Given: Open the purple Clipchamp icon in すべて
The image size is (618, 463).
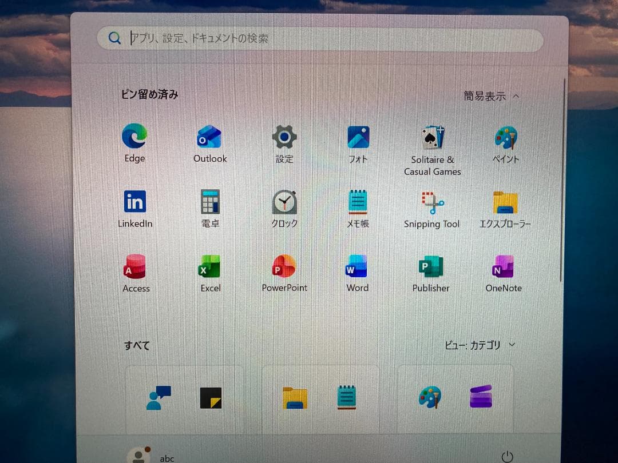Looking at the screenshot, I should coord(481,397).
